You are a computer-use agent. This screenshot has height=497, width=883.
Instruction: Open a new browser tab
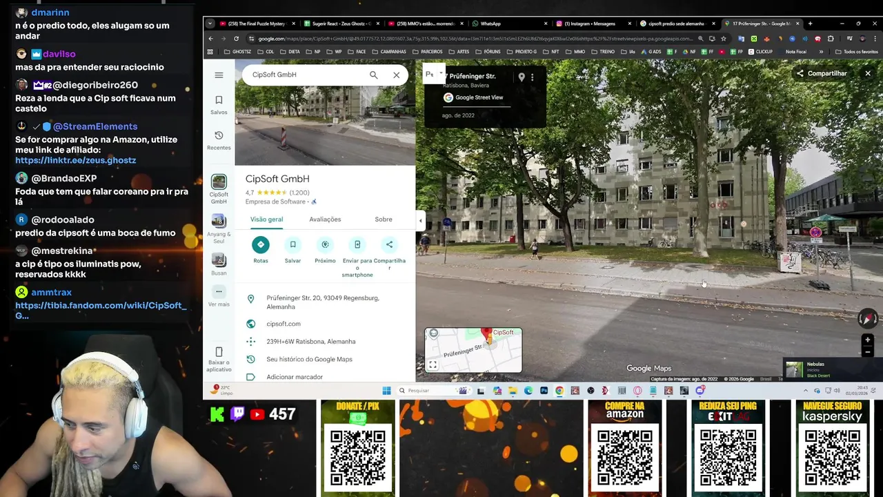(x=810, y=23)
